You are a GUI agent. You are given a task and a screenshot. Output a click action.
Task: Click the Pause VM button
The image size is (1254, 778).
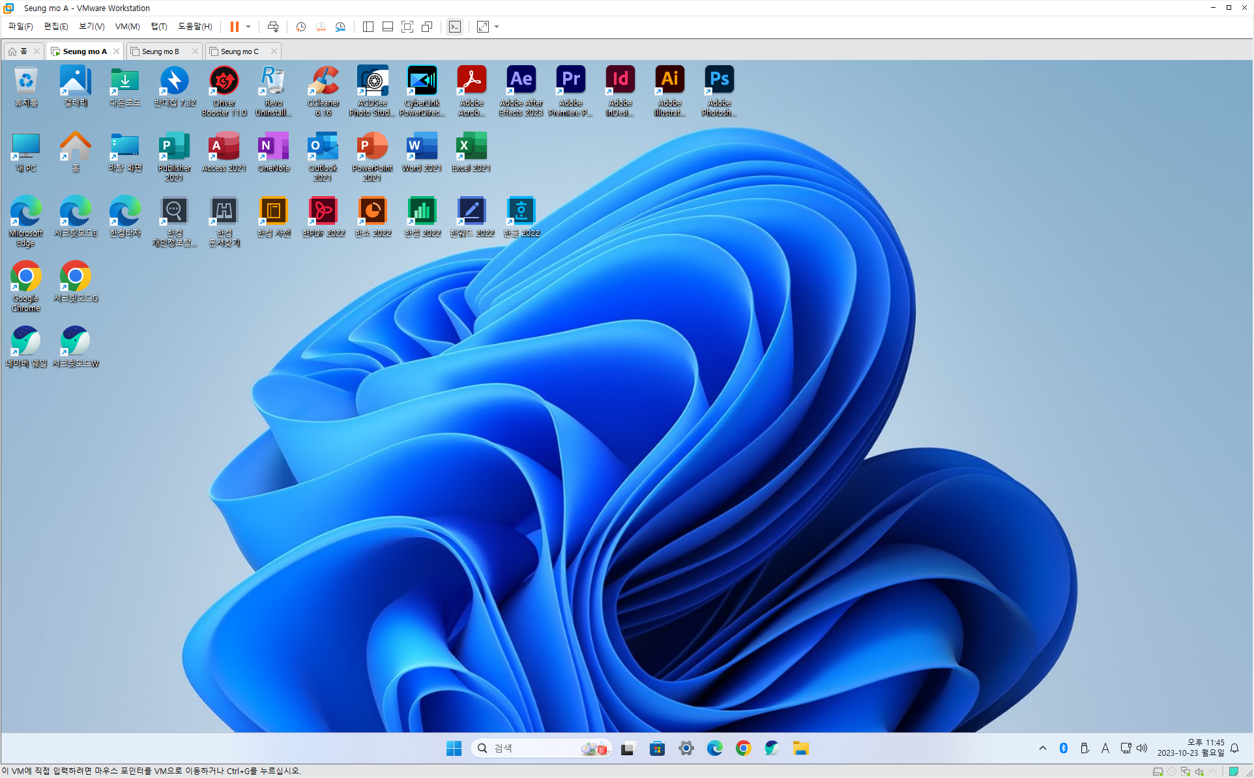(234, 27)
